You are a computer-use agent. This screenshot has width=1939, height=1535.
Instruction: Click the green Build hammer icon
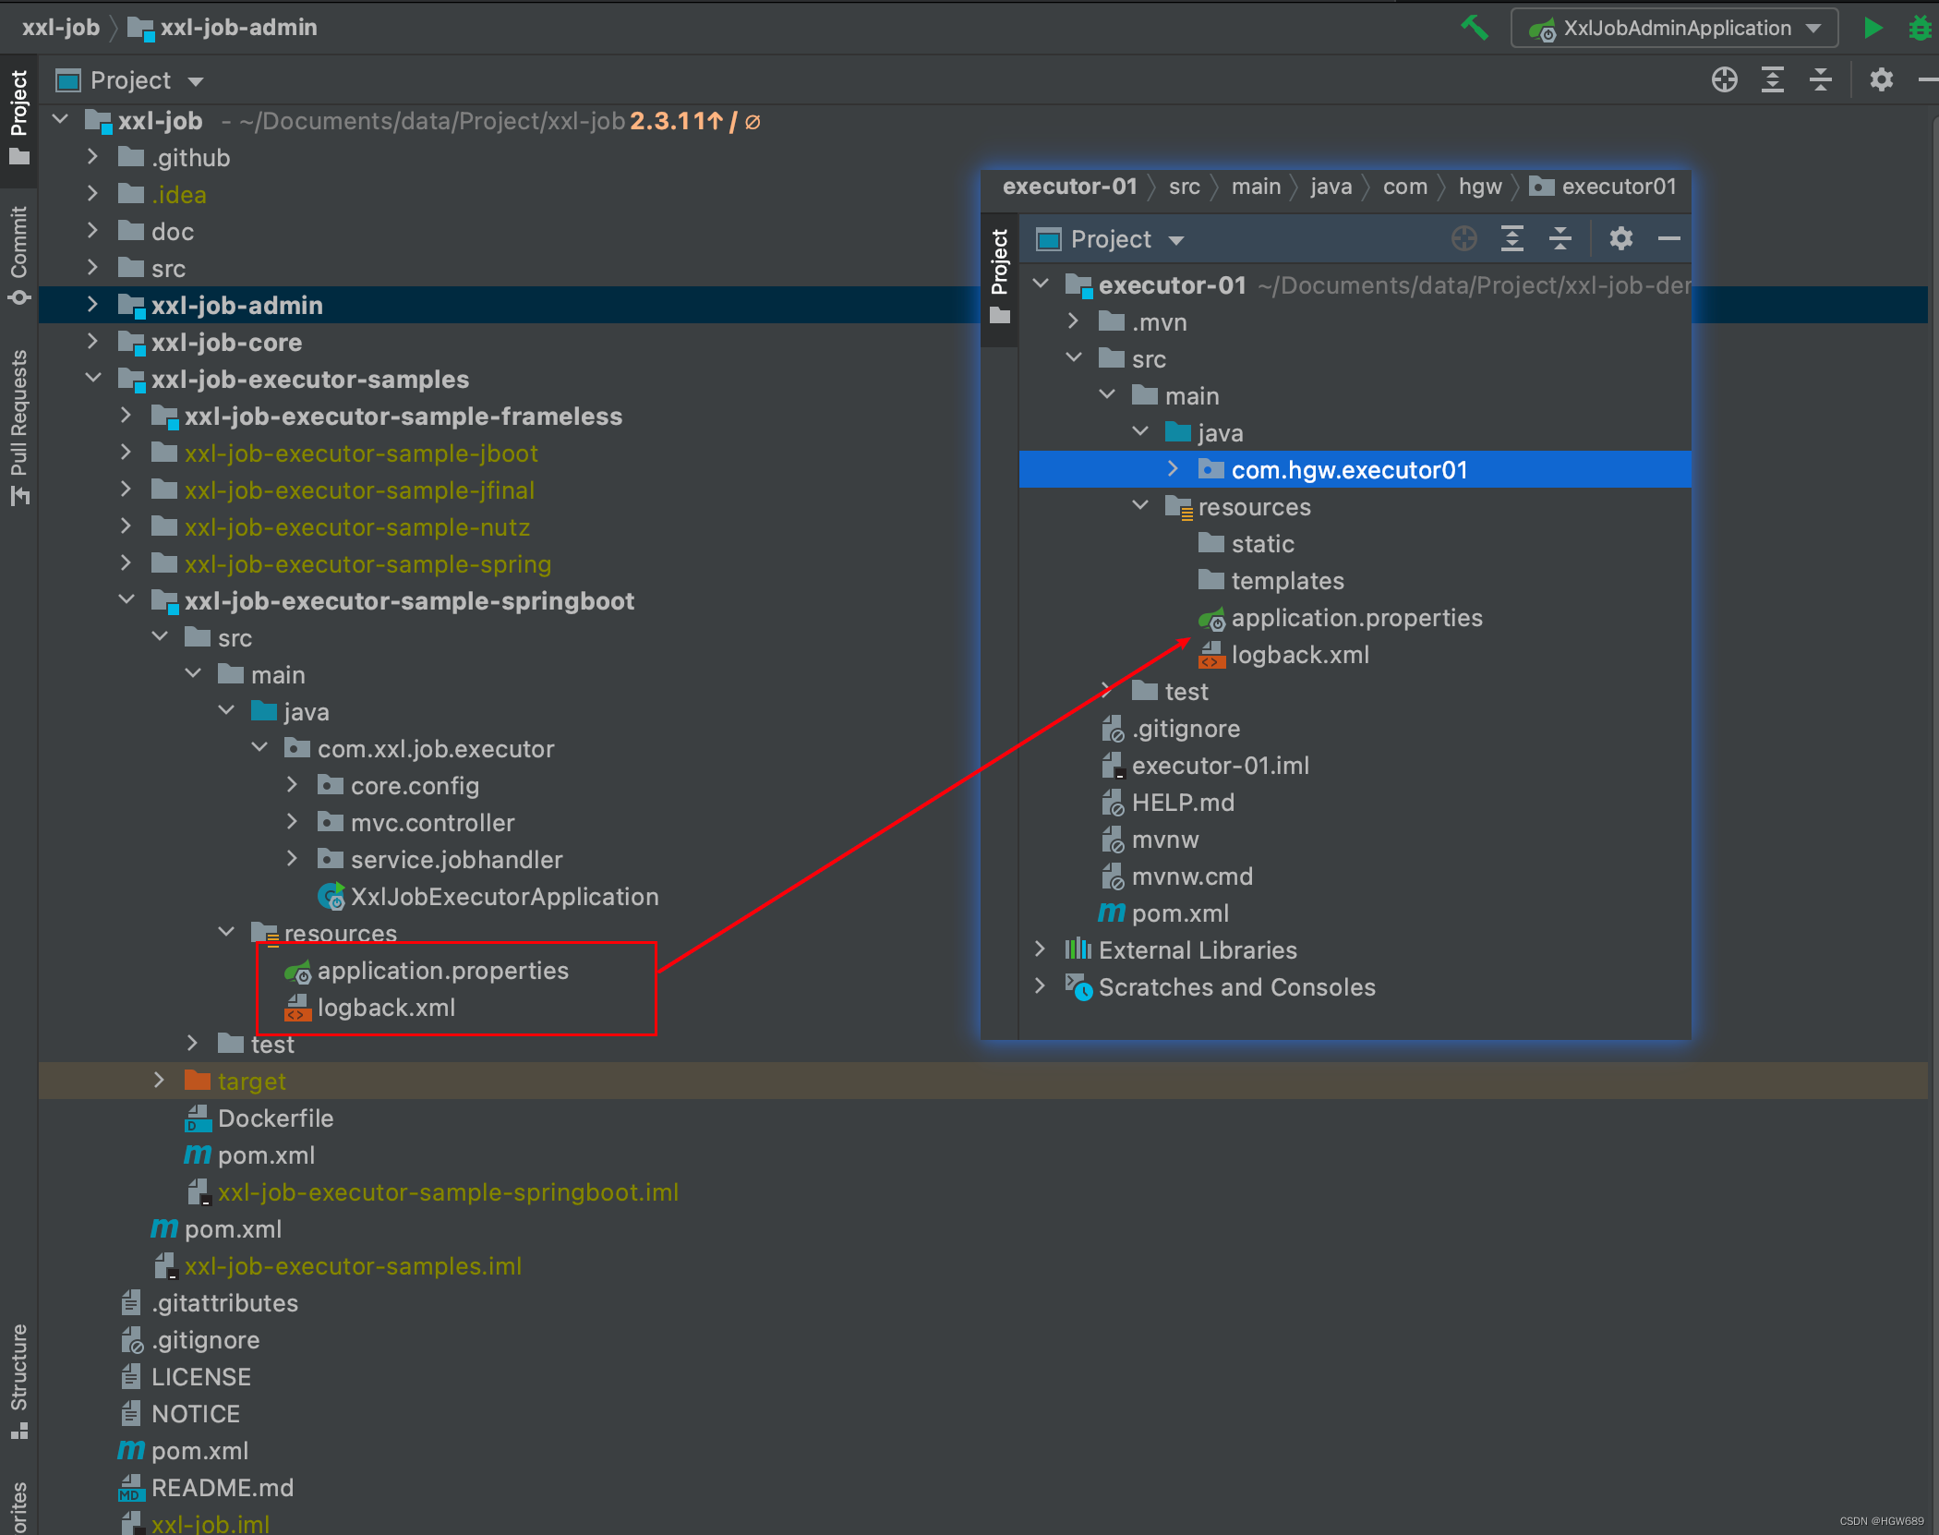1475,28
